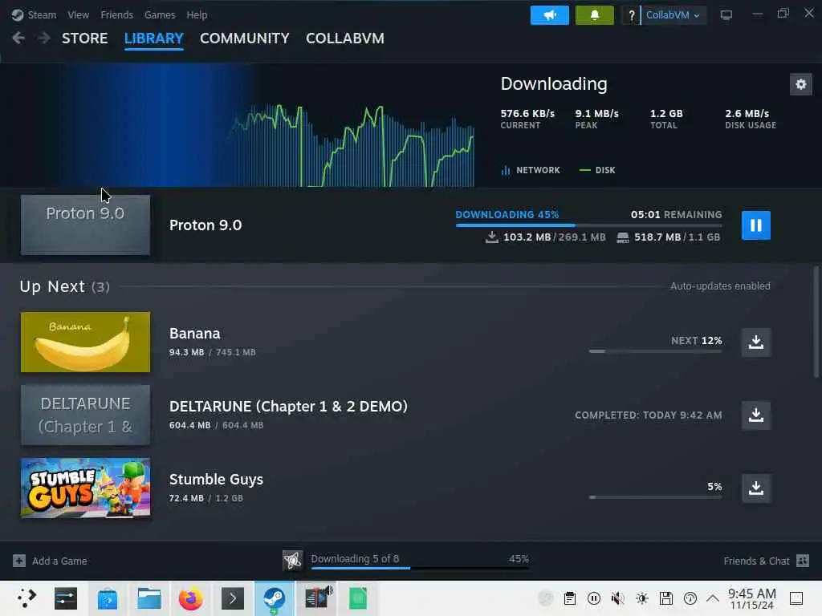Switch to Big Picture mode icon
822x616 pixels.
tap(726, 14)
